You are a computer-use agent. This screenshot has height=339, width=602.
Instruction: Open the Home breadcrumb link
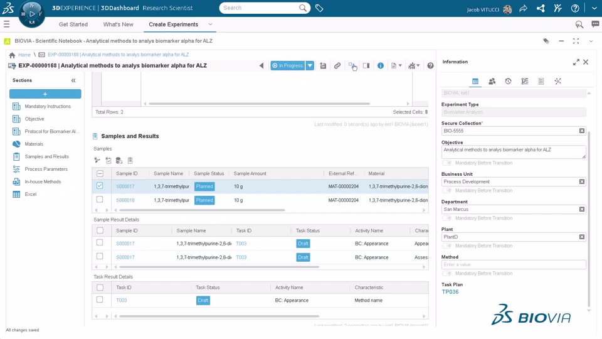click(24, 55)
